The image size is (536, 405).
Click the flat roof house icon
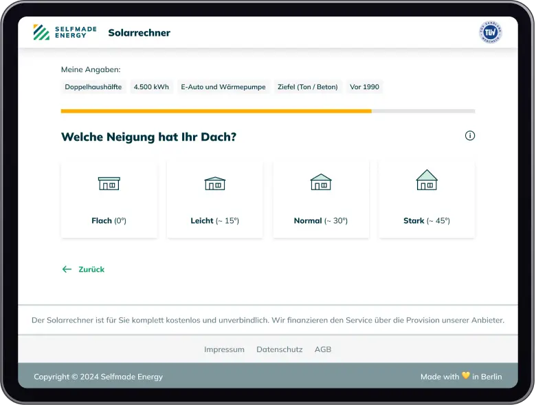tap(109, 183)
